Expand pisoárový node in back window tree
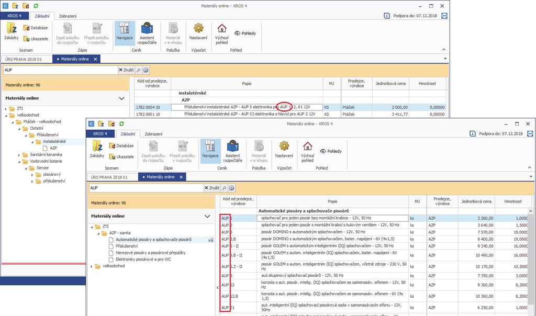The width and height of the screenshot is (536, 316). click(x=32, y=175)
